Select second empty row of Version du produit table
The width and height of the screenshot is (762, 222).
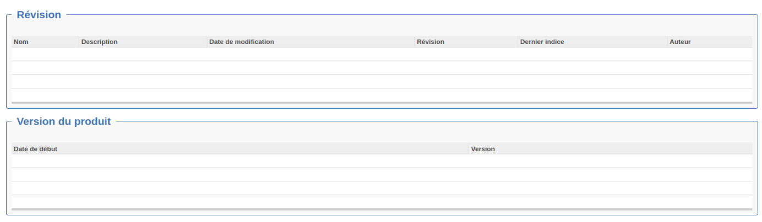pyautogui.click(x=382, y=175)
